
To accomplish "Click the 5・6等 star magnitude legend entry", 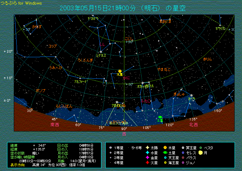I will coord(136,148).
